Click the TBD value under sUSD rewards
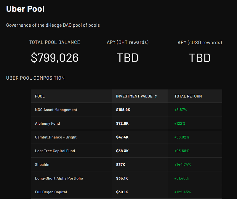The width and height of the screenshot is (237, 199). coord(200,58)
